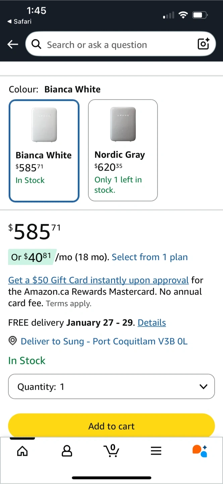The height and width of the screenshot is (484, 223).
Task: Open the account profile icon
Action: click(x=67, y=451)
